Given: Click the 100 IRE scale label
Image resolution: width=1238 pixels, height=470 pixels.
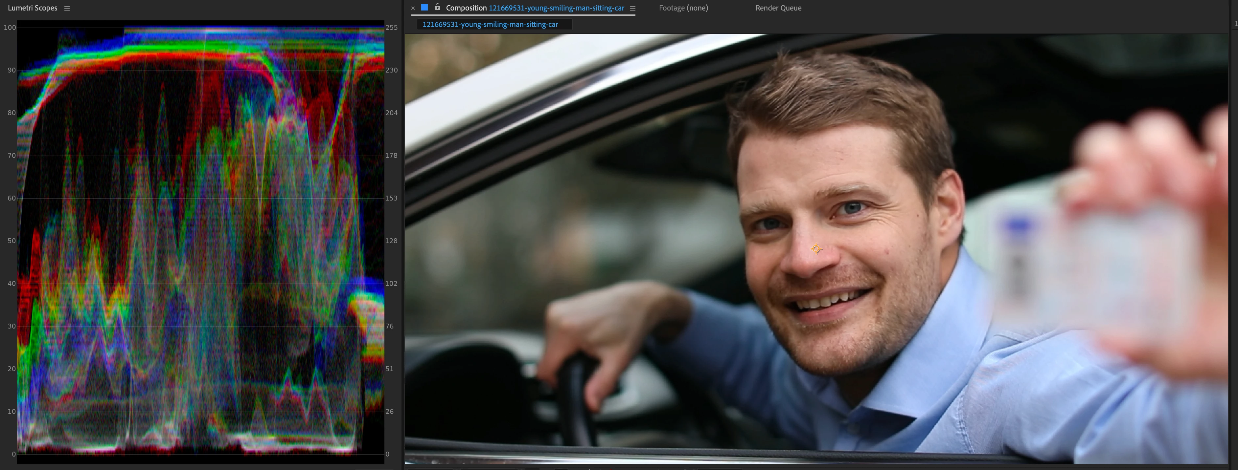Looking at the screenshot, I should click(x=10, y=27).
